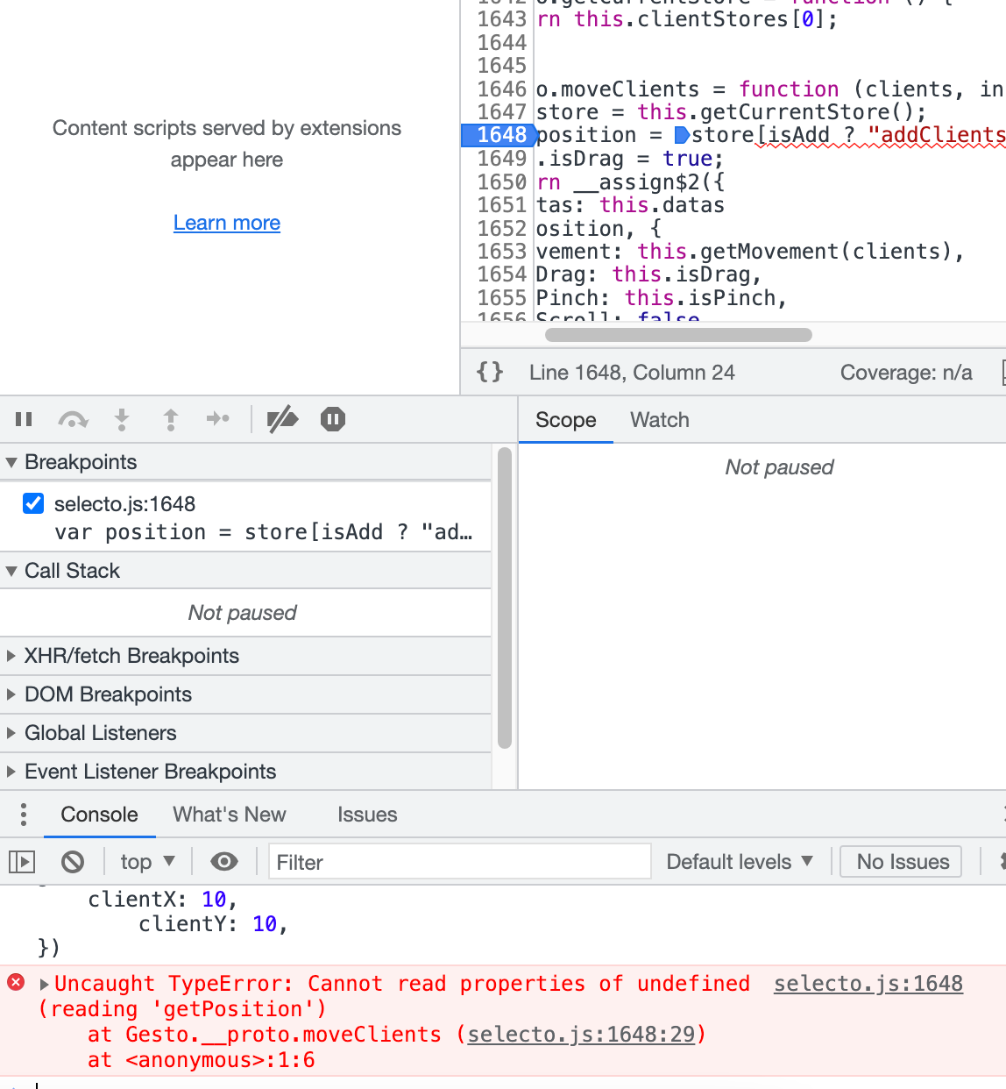Click 'Line 1648, Column 24' status text

coord(632,373)
